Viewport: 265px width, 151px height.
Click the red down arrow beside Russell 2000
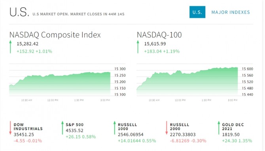point(167,128)
